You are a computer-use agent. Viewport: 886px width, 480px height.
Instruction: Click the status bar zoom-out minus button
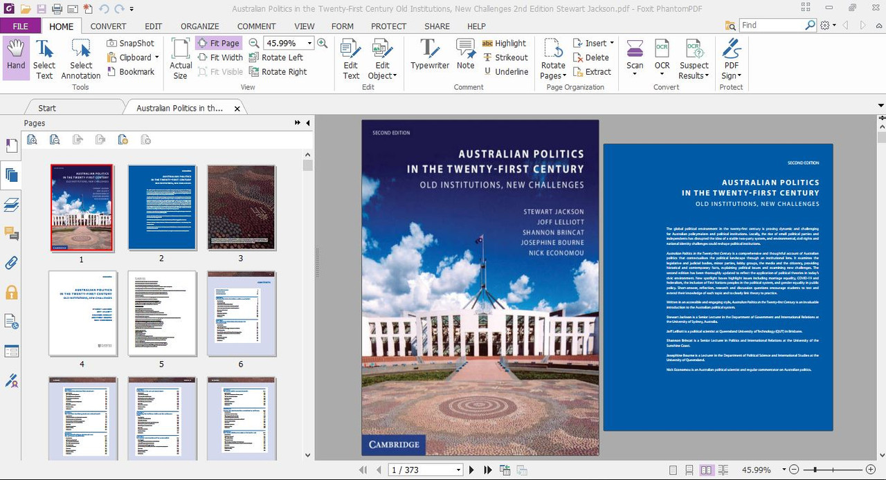pos(794,470)
